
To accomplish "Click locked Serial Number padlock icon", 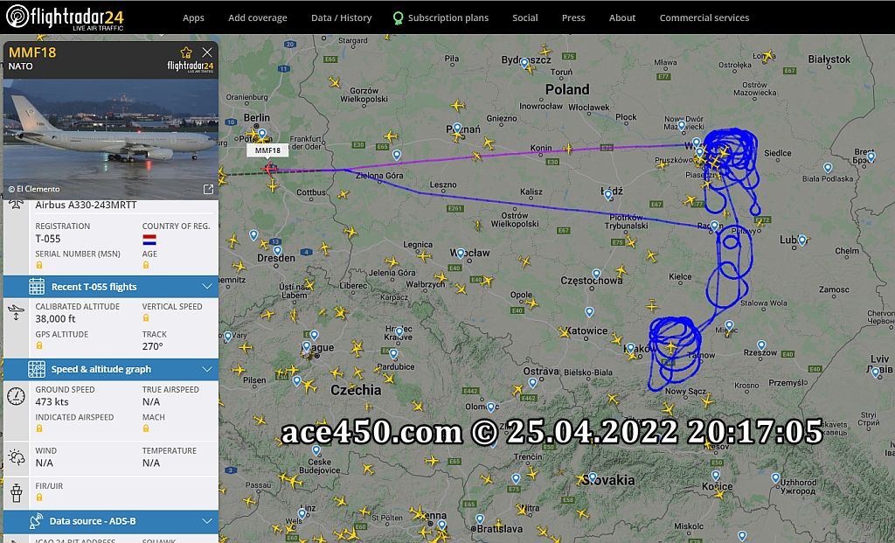I will pyautogui.click(x=39, y=266).
